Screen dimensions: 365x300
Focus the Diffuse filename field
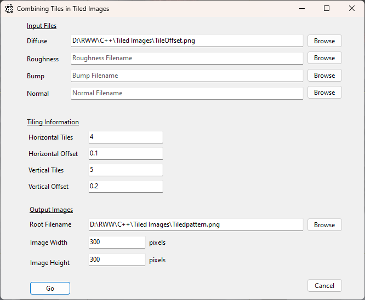pyautogui.click(x=186, y=41)
